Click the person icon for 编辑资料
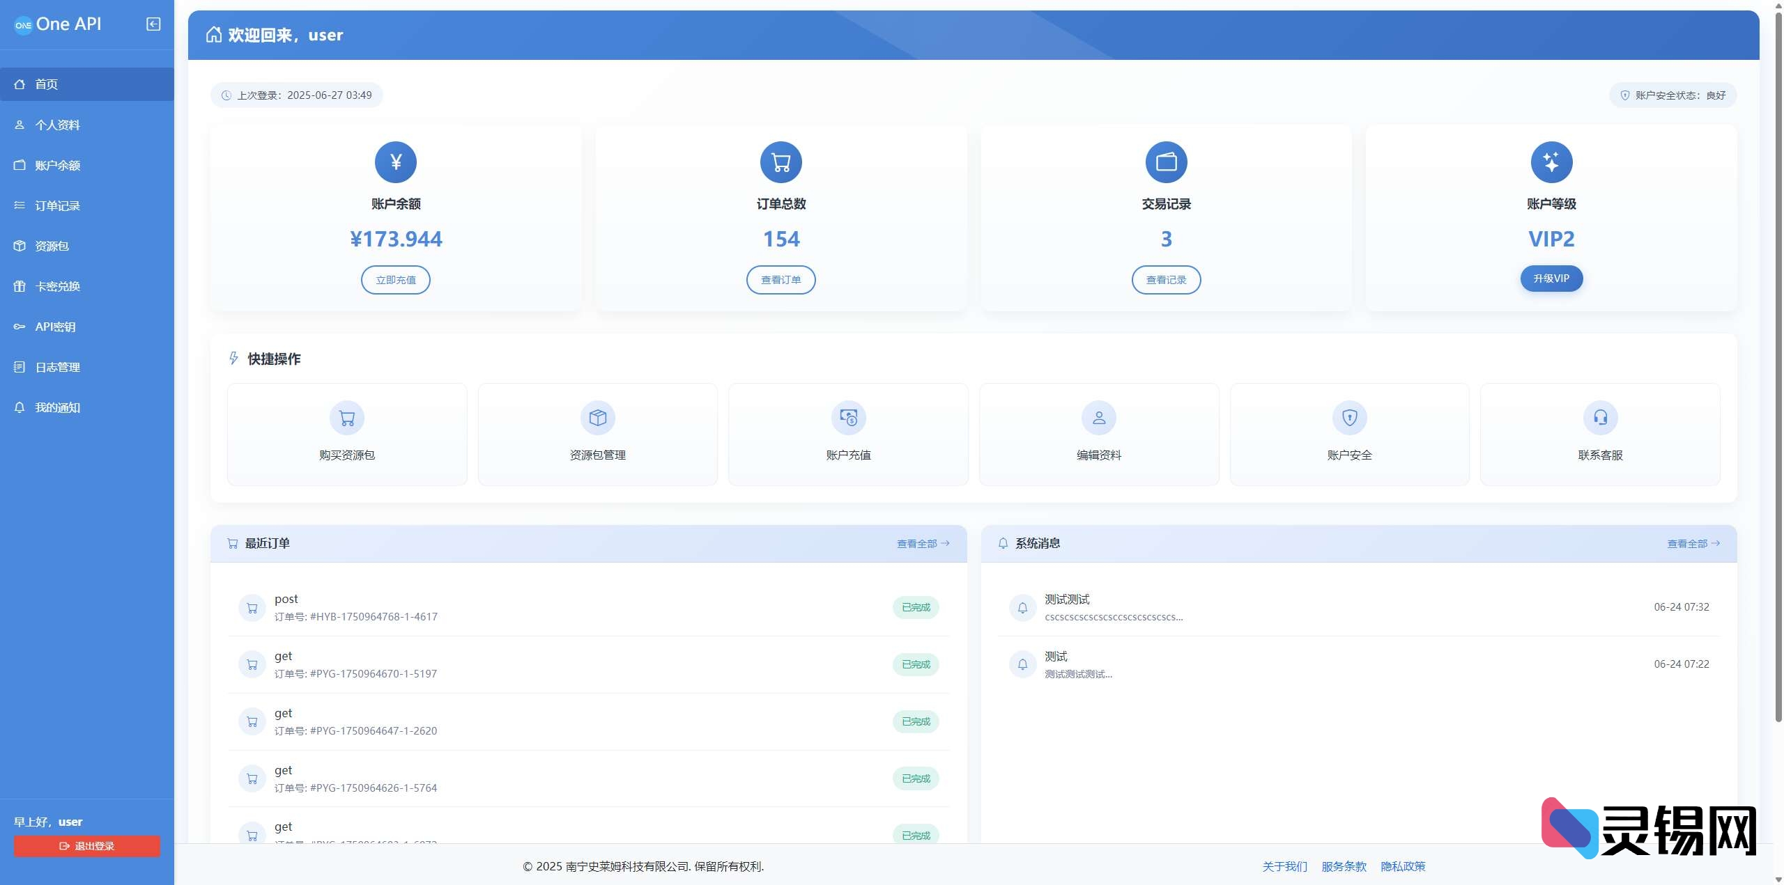Screen dimensions: 1784x885 coord(1099,418)
